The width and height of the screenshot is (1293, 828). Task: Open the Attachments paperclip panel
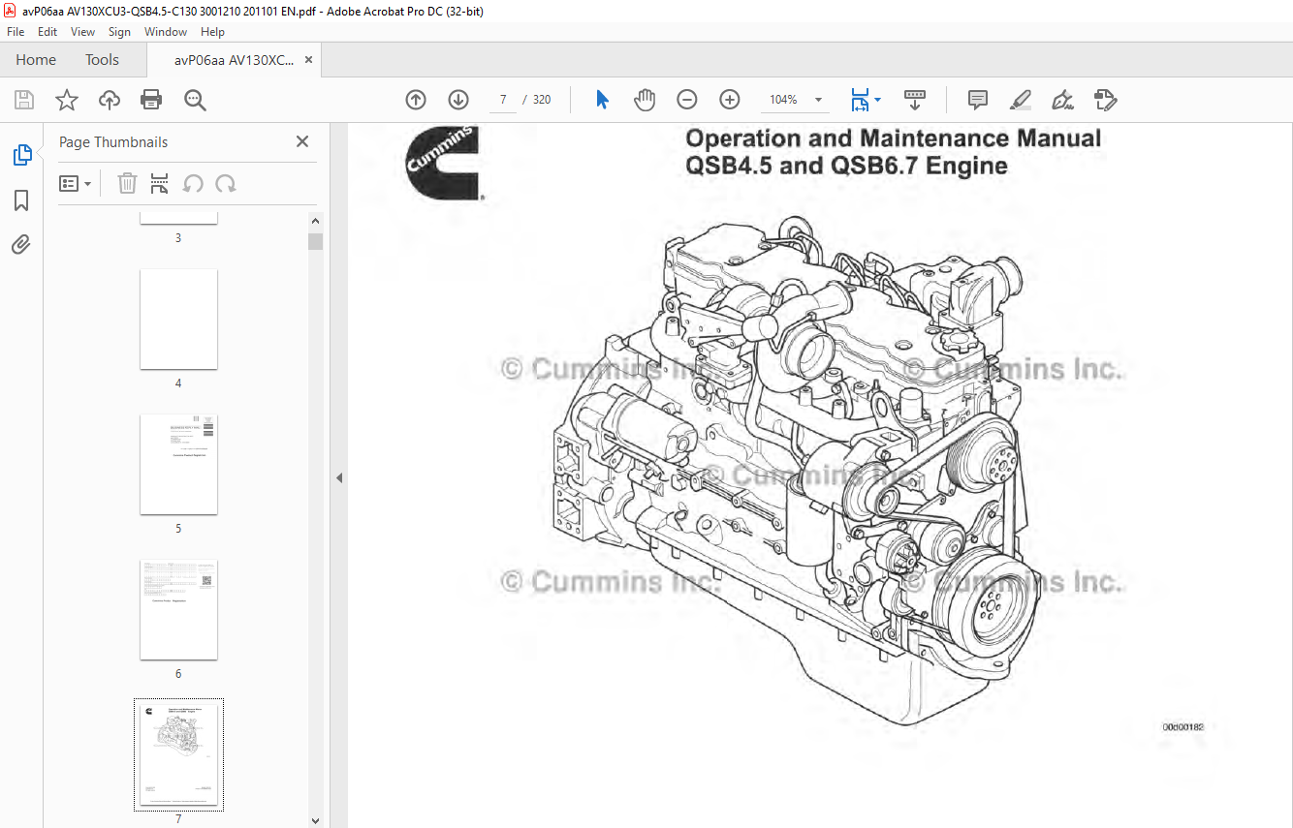pyautogui.click(x=21, y=244)
